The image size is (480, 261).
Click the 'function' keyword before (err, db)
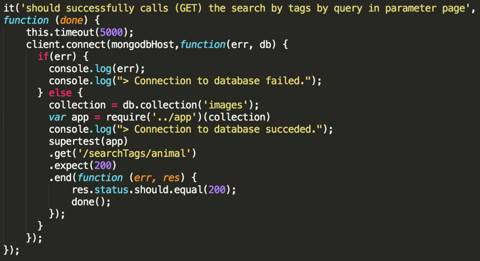[x=203, y=45]
